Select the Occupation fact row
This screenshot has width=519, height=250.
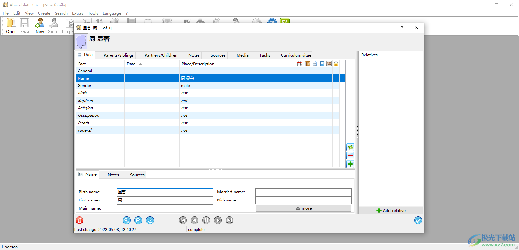point(208,115)
